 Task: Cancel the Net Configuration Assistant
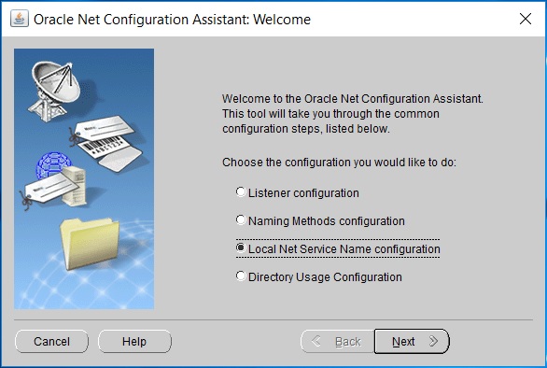(51, 341)
